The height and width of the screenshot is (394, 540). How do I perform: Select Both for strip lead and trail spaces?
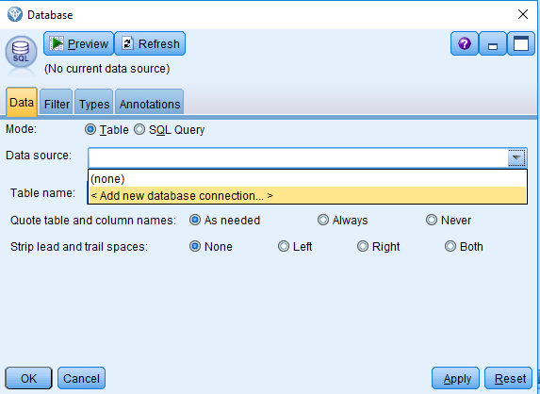coord(450,246)
